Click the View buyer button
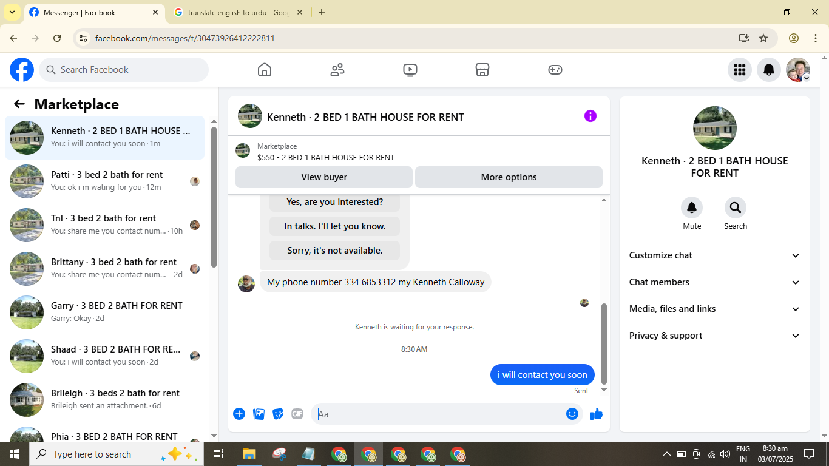This screenshot has height=466, width=829. click(x=324, y=177)
